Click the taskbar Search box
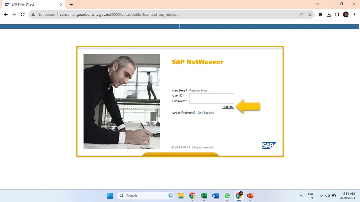This screenshot has width=360, height=202. (145, 196)
